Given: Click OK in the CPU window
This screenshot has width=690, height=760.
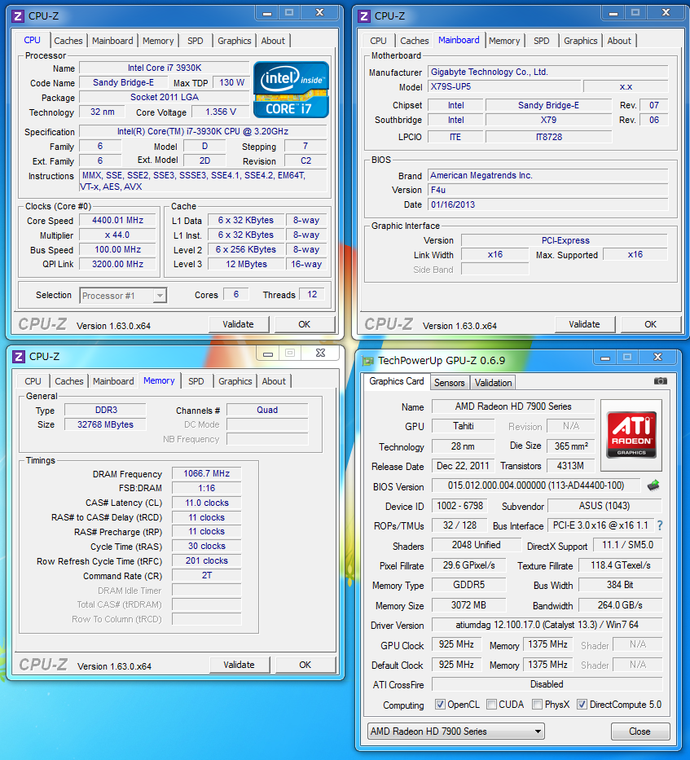Looking at the screenshot, I should pyautogui.click(x=305, y=324).
